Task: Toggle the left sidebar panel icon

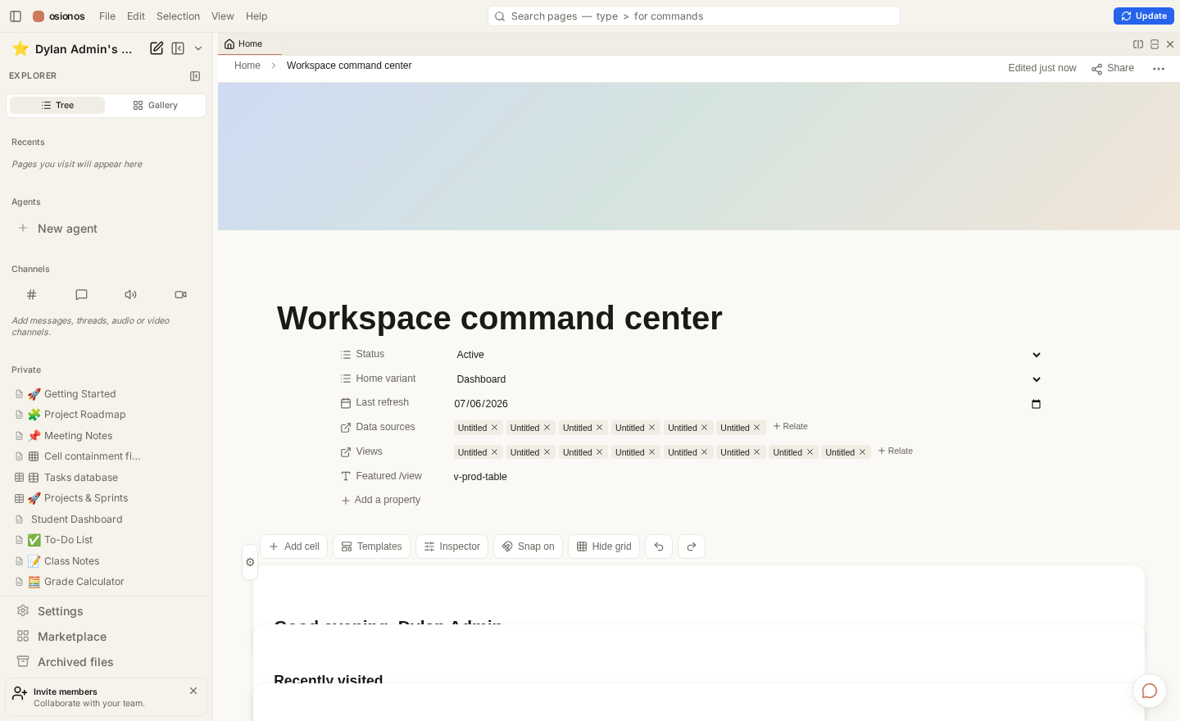Action: [16, 16]
